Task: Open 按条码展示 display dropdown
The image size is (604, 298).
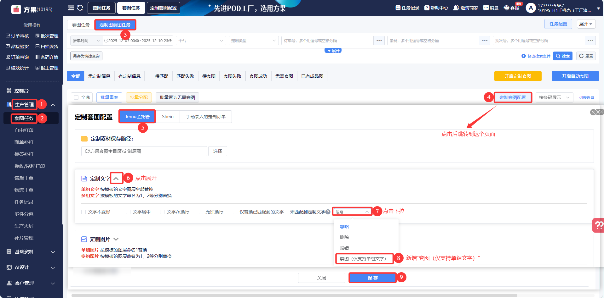Action: pyautogui.click(x=554, y=97)
